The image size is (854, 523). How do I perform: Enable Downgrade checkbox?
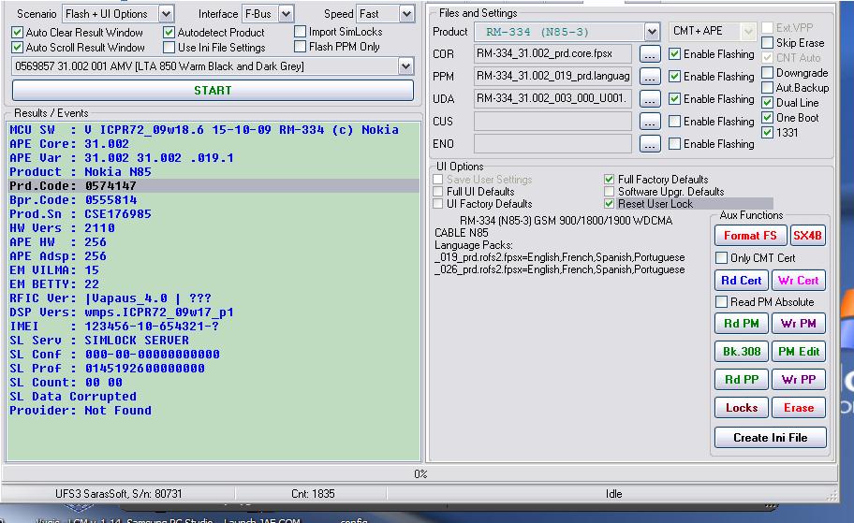coord(768,72)
